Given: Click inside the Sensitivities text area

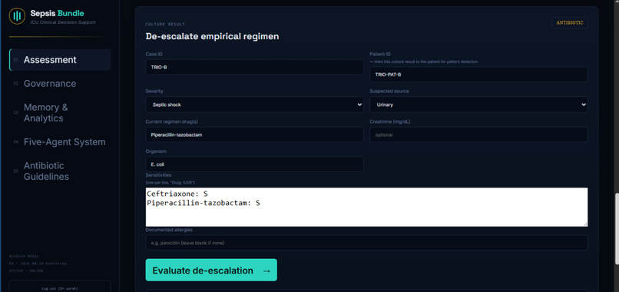Looking at the screenshot, I should click(366, 207).
